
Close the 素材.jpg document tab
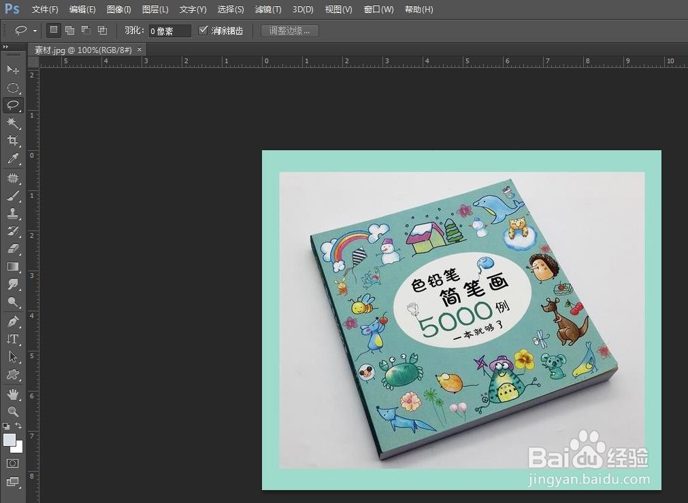tap(140, 50)
